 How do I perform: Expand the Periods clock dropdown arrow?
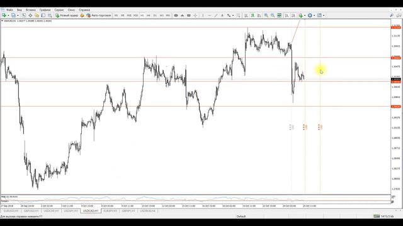[314, 15]
